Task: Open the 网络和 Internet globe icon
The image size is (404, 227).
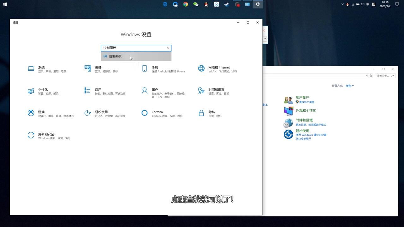Action: 201,68
